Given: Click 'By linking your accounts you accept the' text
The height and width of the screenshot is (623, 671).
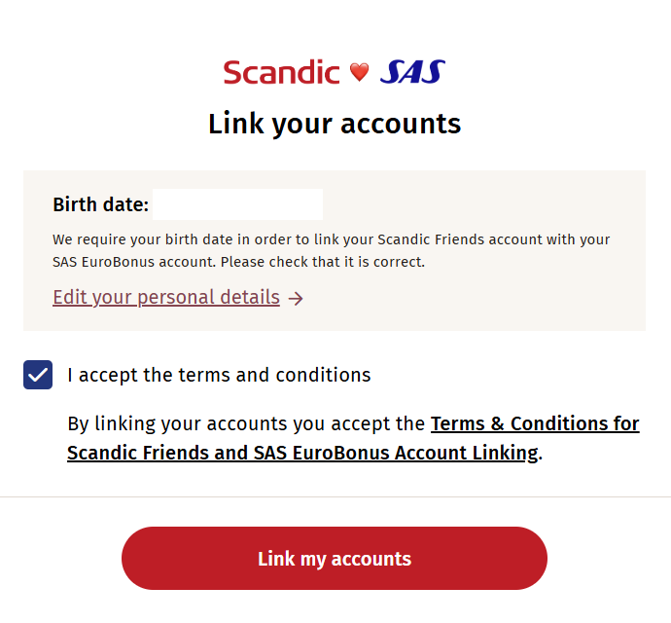Looking at the screenshot, I should point(246,423).
